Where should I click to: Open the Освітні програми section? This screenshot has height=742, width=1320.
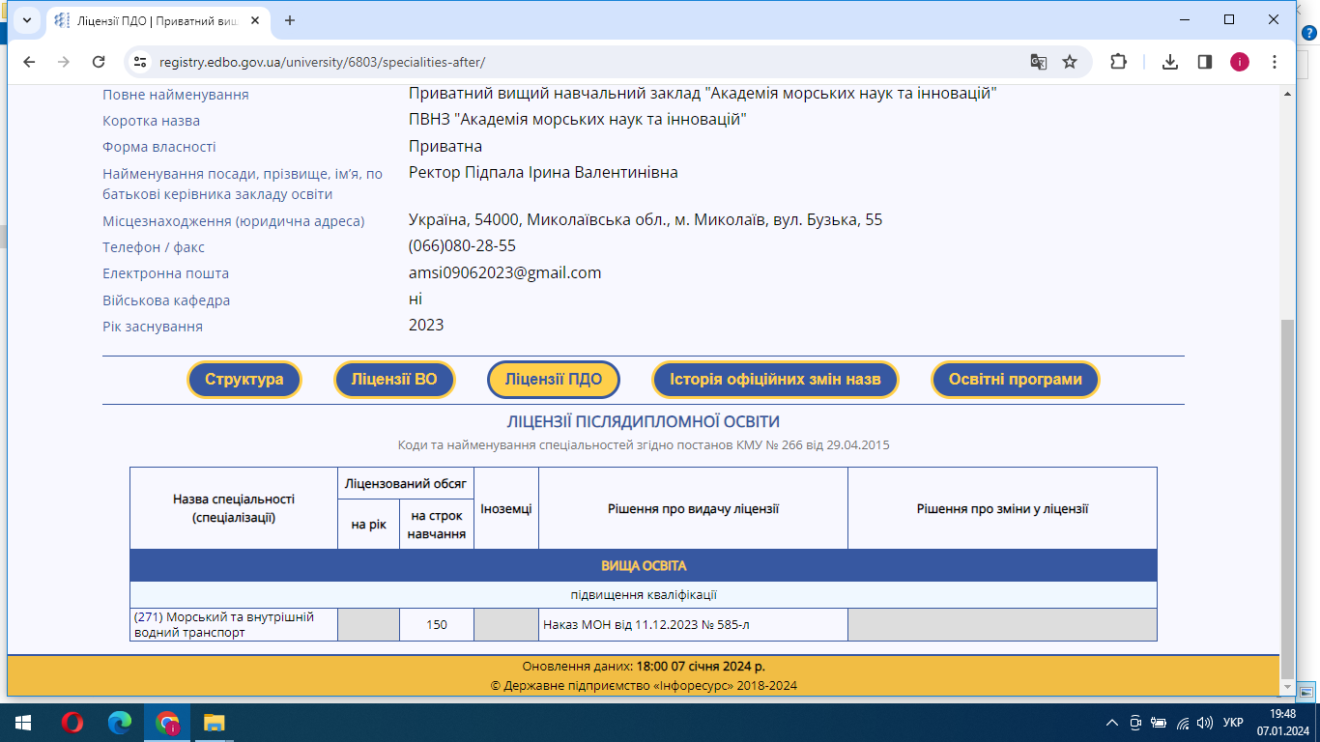click(1016, 380)
